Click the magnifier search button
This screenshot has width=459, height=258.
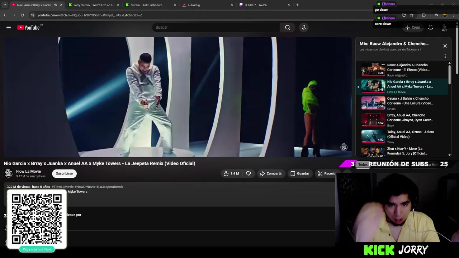(x=288, y=28)
